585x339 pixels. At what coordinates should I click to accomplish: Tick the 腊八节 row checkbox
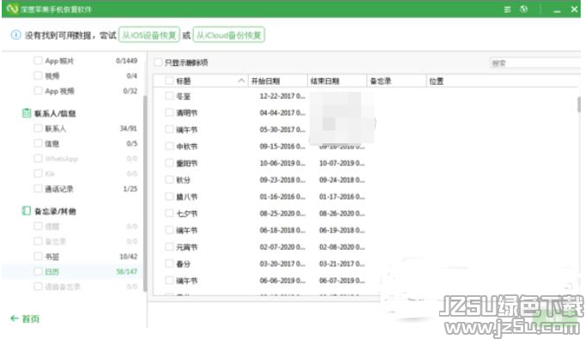(169, 197)
